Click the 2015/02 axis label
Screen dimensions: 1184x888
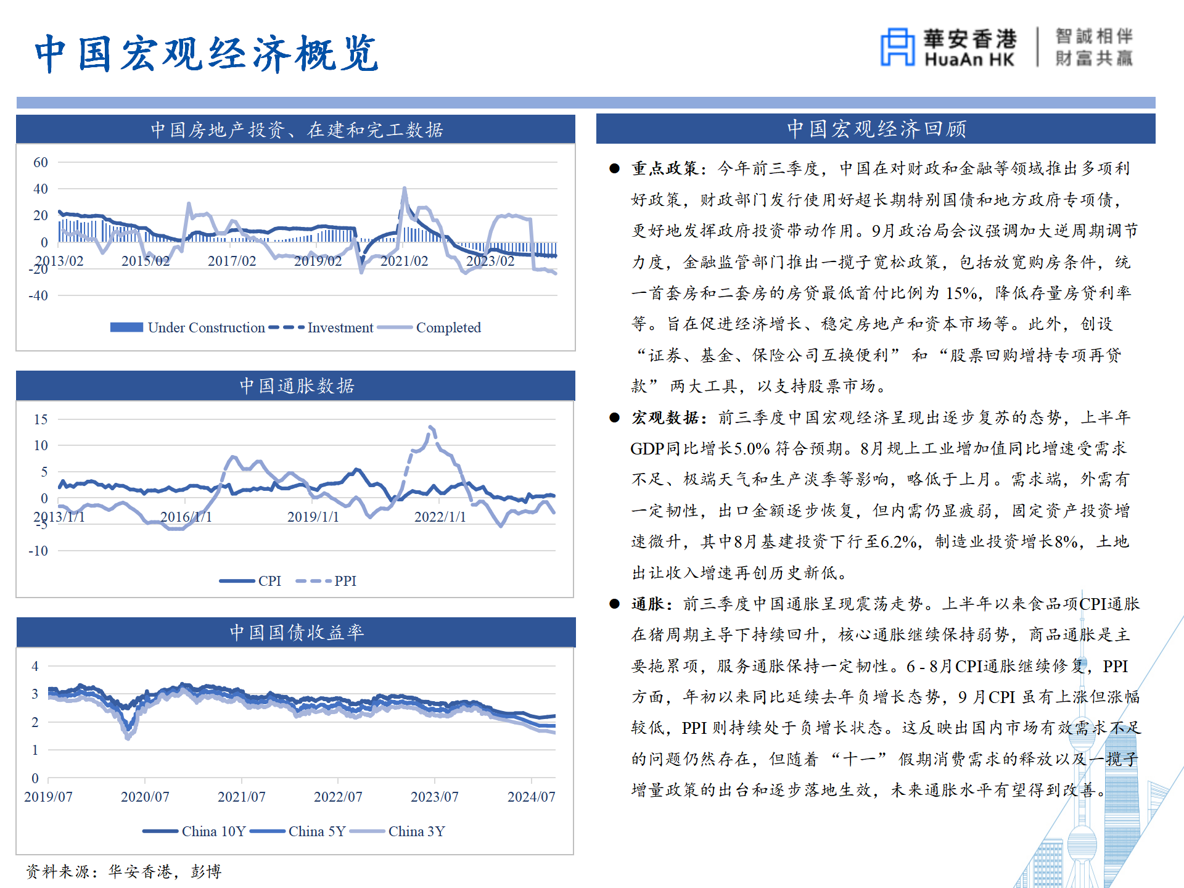[x=146, y=261]
